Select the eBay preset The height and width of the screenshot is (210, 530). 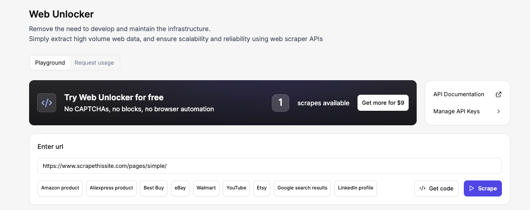180,188
